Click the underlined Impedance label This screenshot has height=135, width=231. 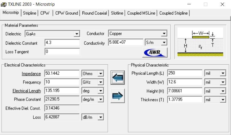(31, 74)
